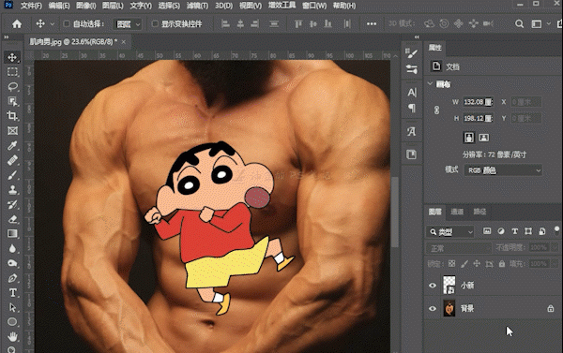This screenshot has height=353, width=563.
Task: Switch to the 路径 tab
Action: coord(479,212)
